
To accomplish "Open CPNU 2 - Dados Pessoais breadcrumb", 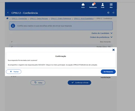I will [39, 18].
